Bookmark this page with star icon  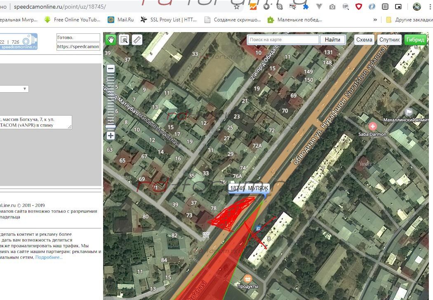pyautogui.click(x=237, y=7)
